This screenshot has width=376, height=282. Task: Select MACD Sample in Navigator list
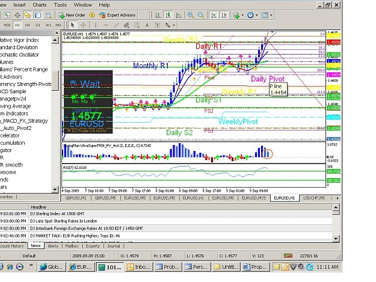(13, 91)
